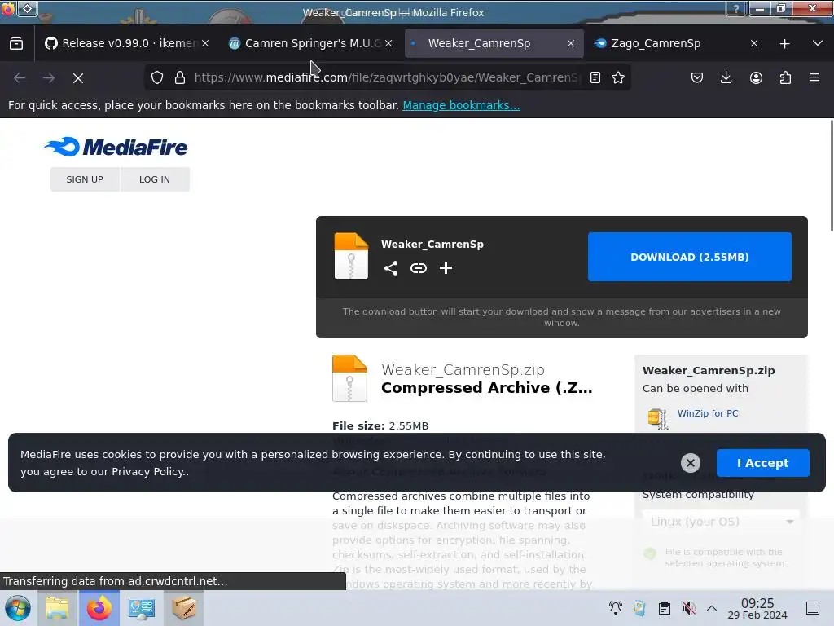Close the Zago_CamrenSp tab
This screenshot has height=626, width=834.
point(754,43)
